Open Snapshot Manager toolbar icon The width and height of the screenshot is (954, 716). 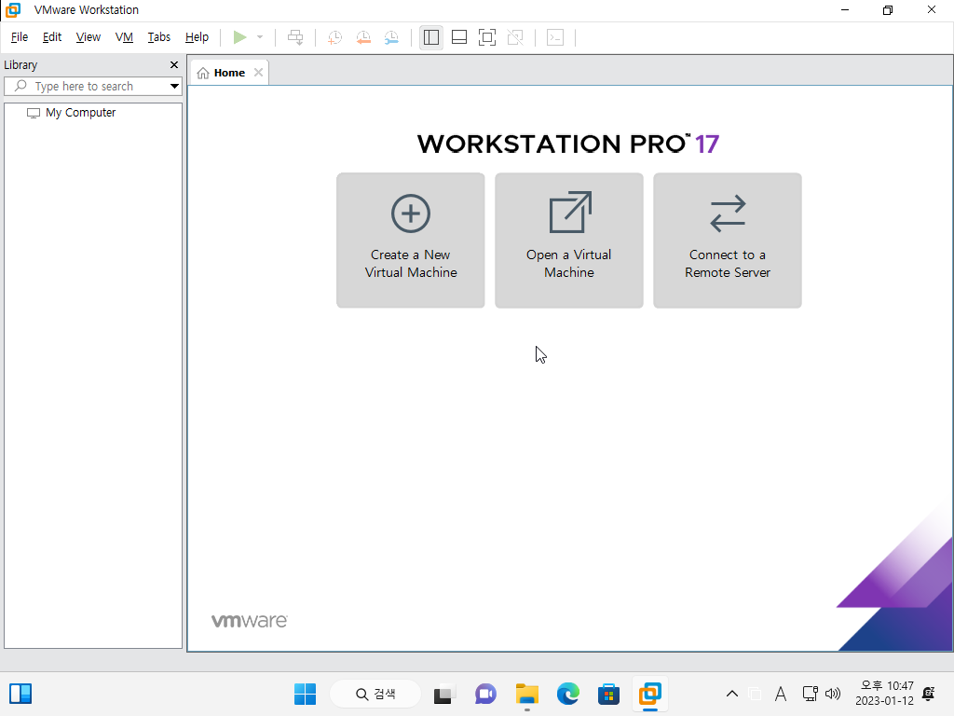[391, 37]
